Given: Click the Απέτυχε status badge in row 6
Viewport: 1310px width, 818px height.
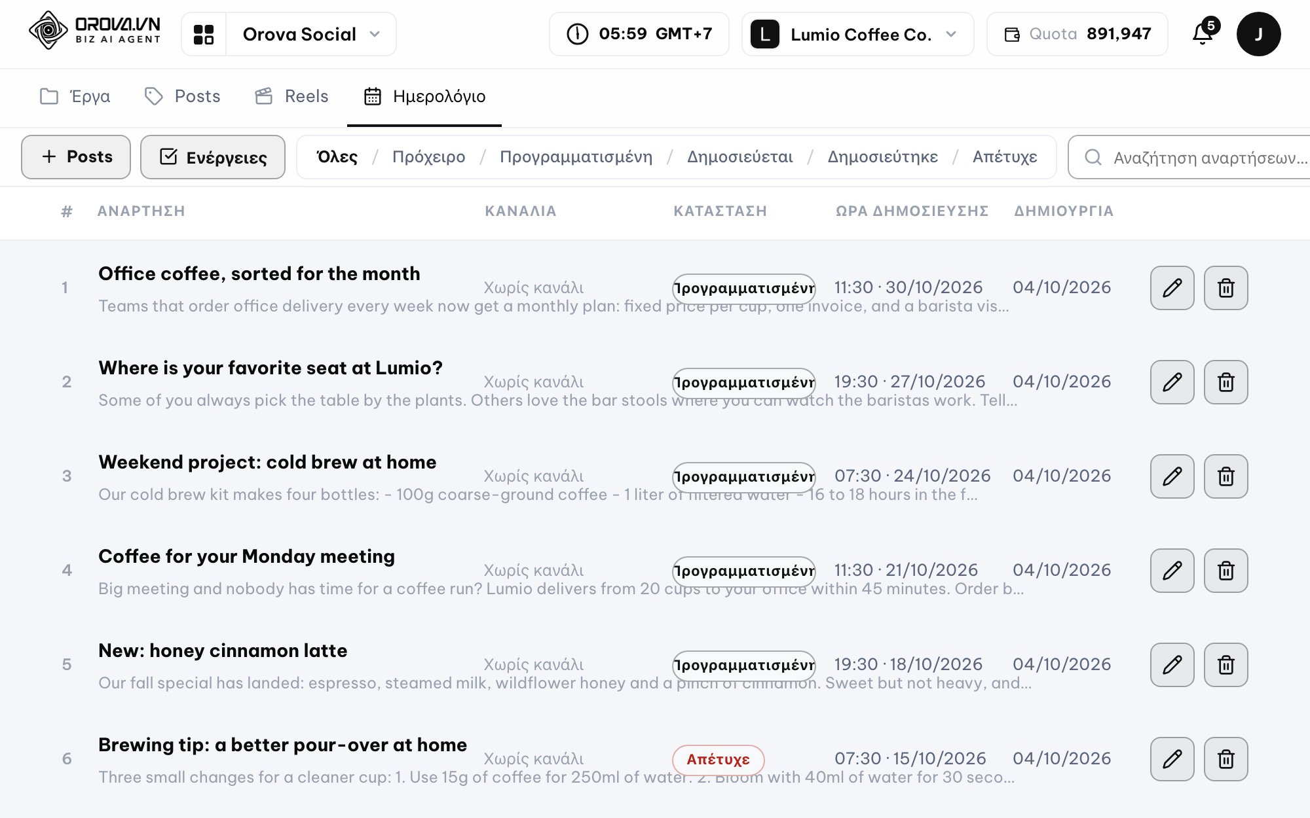Looking at the screenshot, I should pos(719,759).
